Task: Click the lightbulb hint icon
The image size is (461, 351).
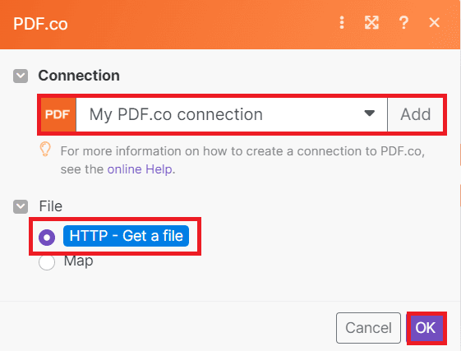Action: 45,149
